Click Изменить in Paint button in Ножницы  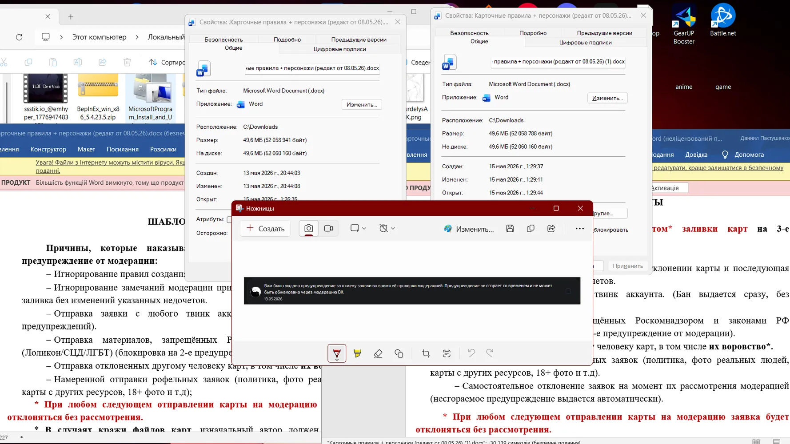(469, 229)
